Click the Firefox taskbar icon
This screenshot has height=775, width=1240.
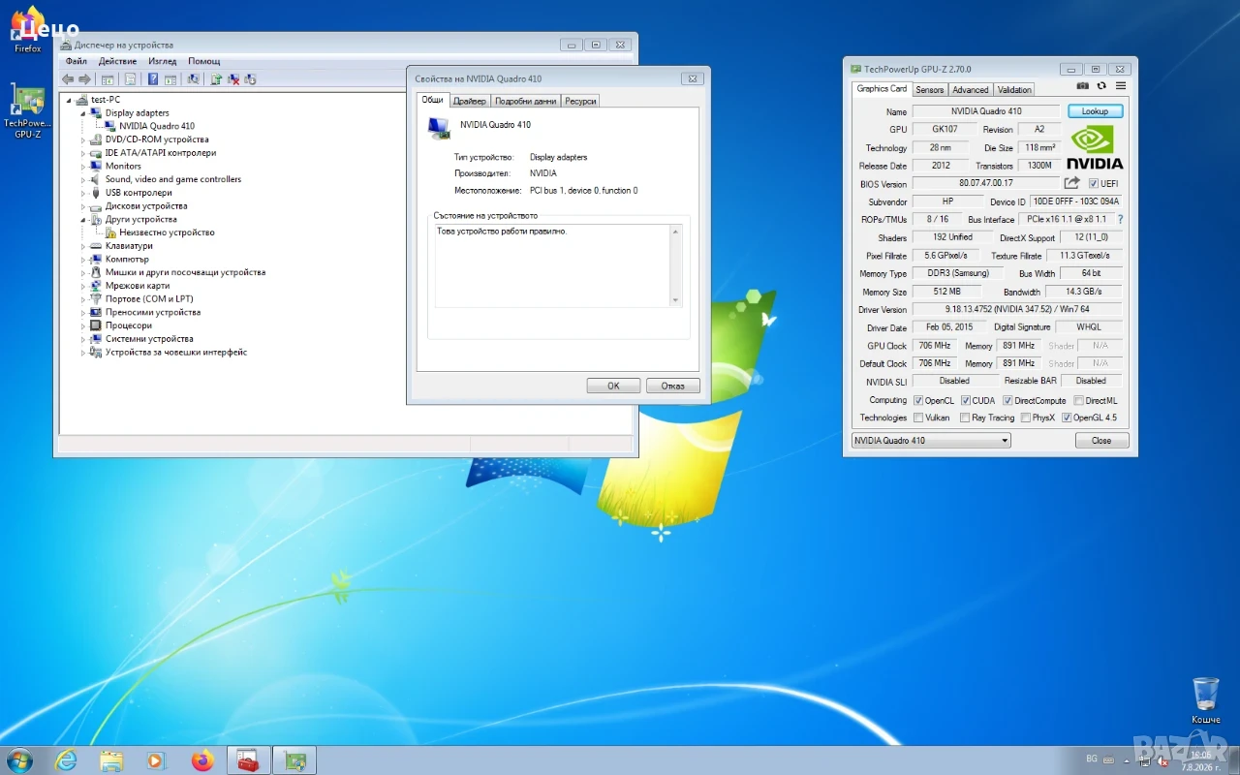(x=201, y=760)
